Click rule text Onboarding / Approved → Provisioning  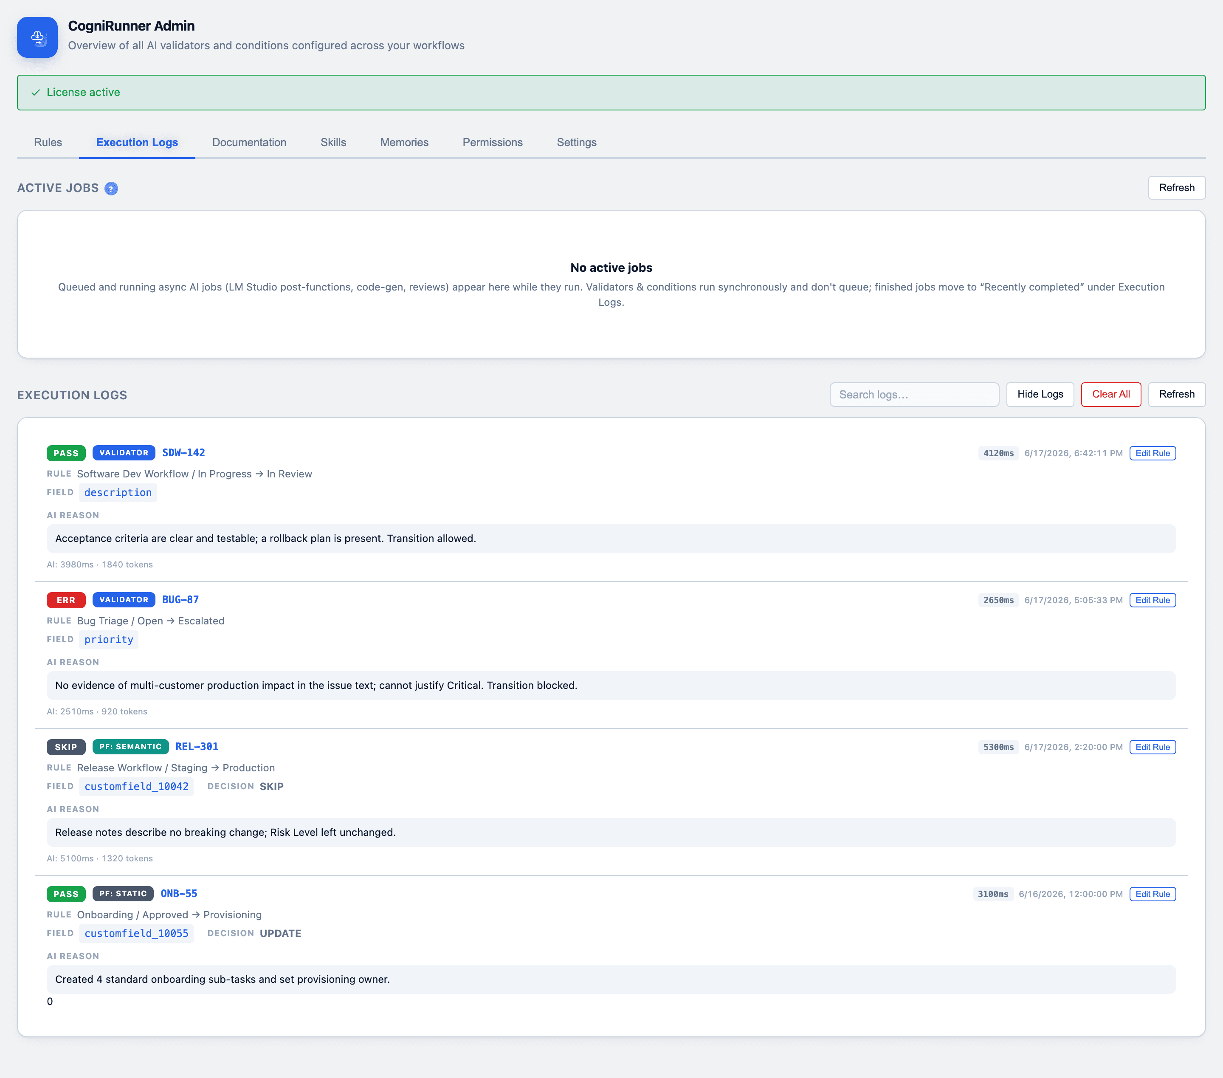pos(169,914)
